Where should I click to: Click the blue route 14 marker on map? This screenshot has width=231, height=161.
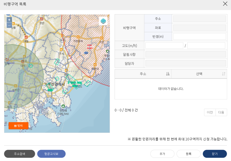tap(86, 53)
